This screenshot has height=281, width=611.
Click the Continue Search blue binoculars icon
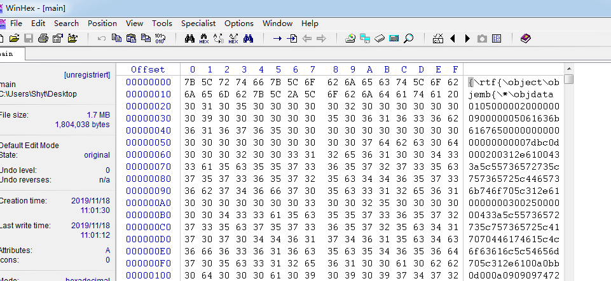click(248, 38)
